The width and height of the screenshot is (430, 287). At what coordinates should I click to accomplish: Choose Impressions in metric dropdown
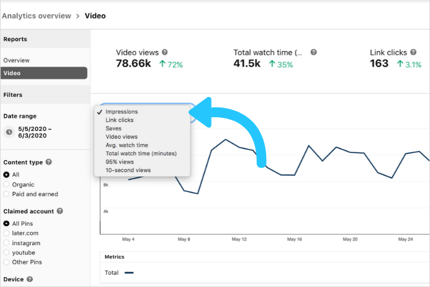[x=142, y=111]
